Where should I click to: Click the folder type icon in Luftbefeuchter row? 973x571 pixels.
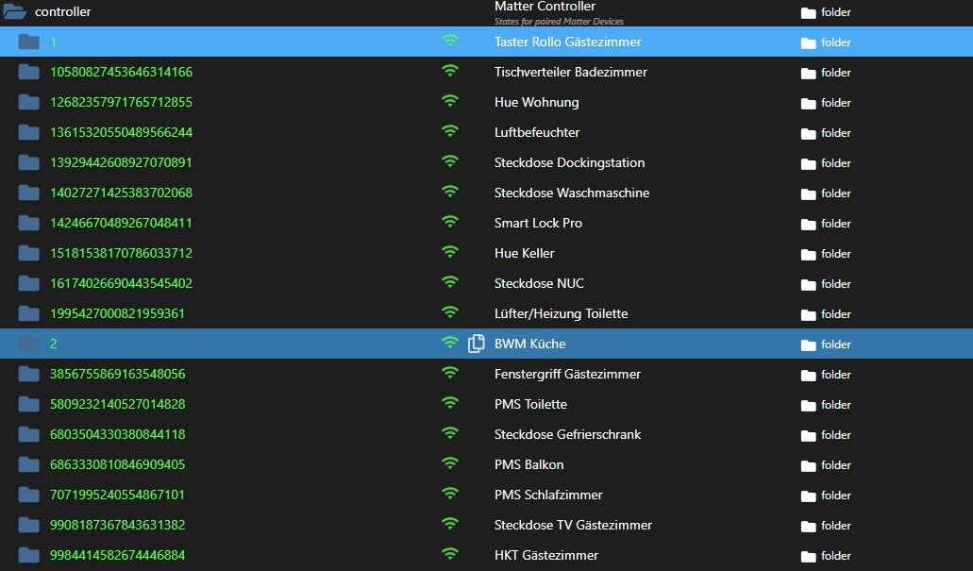click(808, 133)
